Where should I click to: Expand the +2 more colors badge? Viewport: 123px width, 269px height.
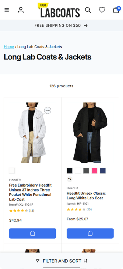click(70, 179)
